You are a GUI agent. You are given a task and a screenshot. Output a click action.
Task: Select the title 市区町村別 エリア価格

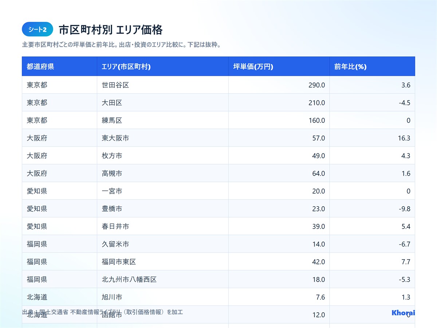[110, 30]
